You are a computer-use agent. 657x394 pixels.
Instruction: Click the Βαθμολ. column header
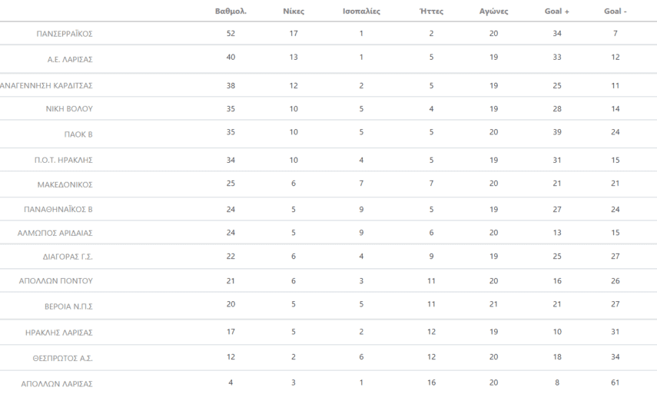231,12
